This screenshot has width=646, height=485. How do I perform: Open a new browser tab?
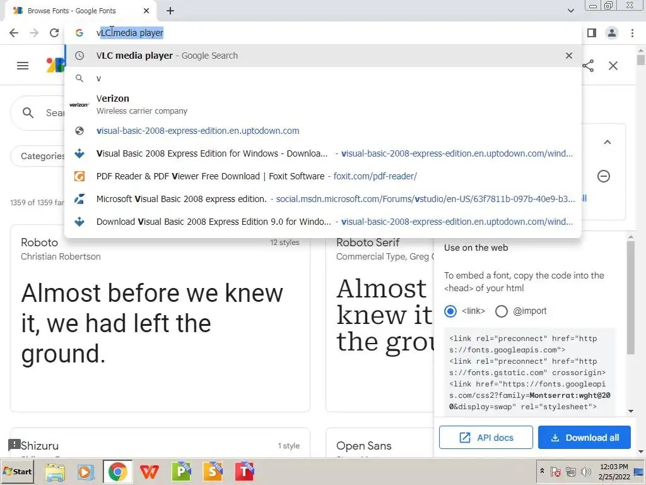(x=170, y=11)
